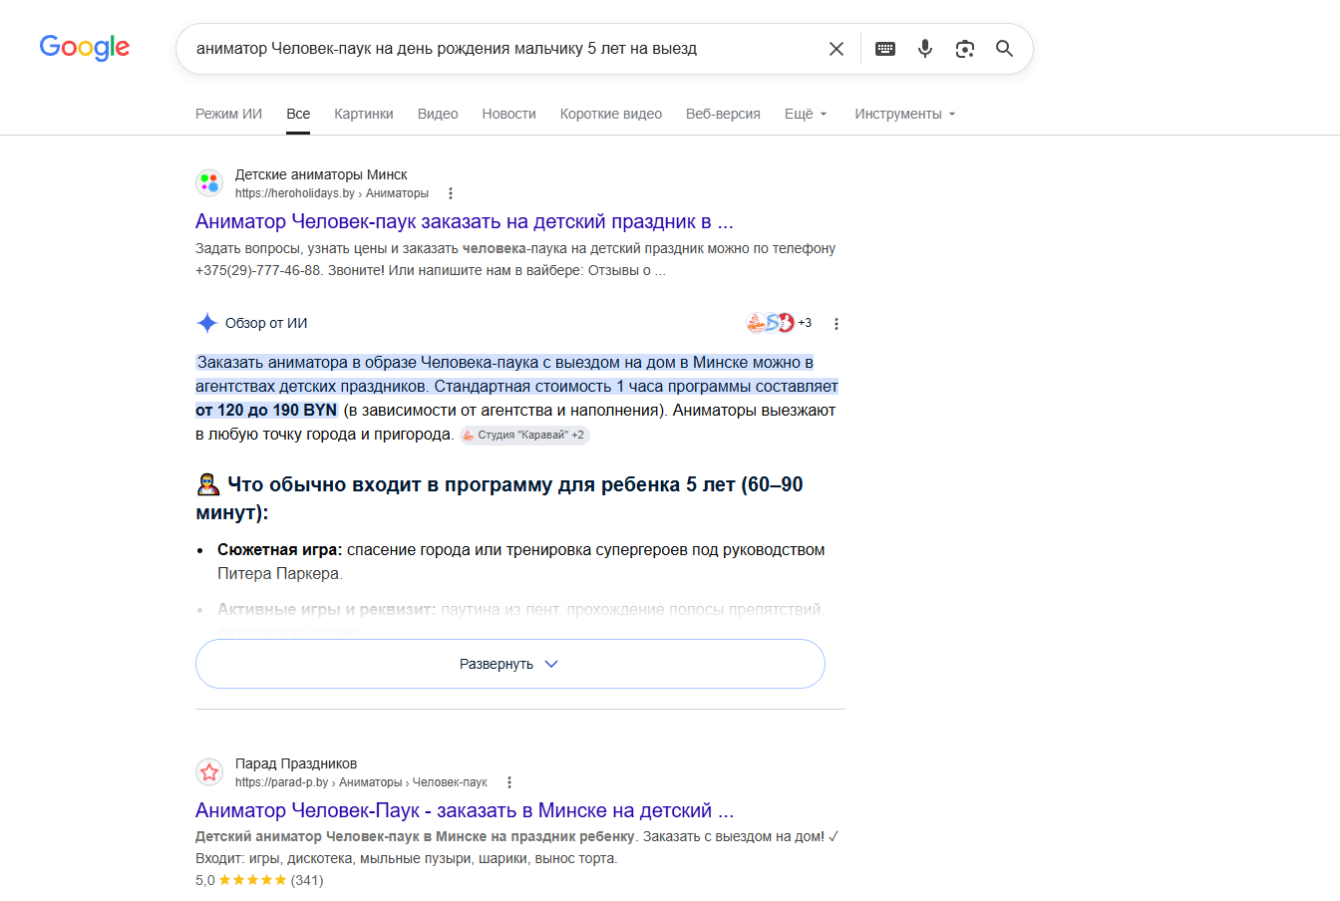Open the AI overview source icons +3

[779, 323]
